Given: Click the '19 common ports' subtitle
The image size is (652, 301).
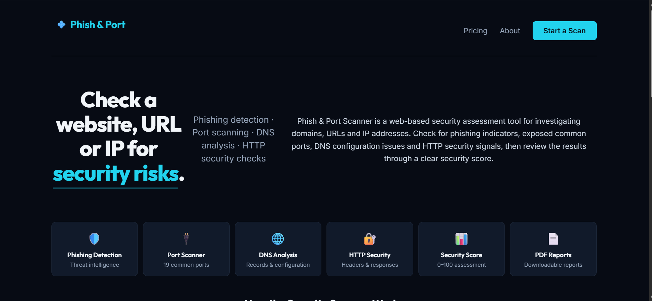Looking at the screenshot, I should point(186,265).
